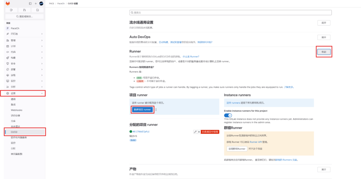361x179 pixels.
Task: Open Webhooks in the settings submenu
Action: [x=16, y=110]
